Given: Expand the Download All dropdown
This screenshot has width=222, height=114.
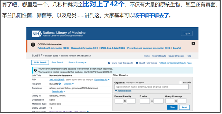Looking at the screenshot, I should [x=102, y=80].
